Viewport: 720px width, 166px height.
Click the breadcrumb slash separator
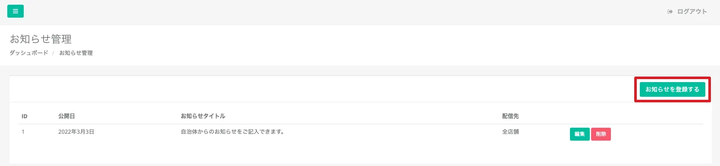pyautogui.click(x=53, y=53)
